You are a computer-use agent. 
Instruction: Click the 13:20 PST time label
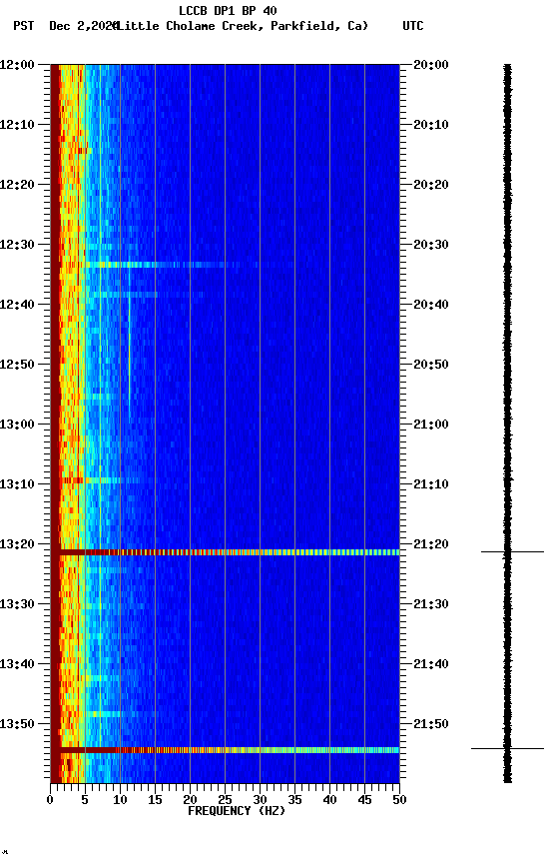pyautogui.click(x=17, y=544)
